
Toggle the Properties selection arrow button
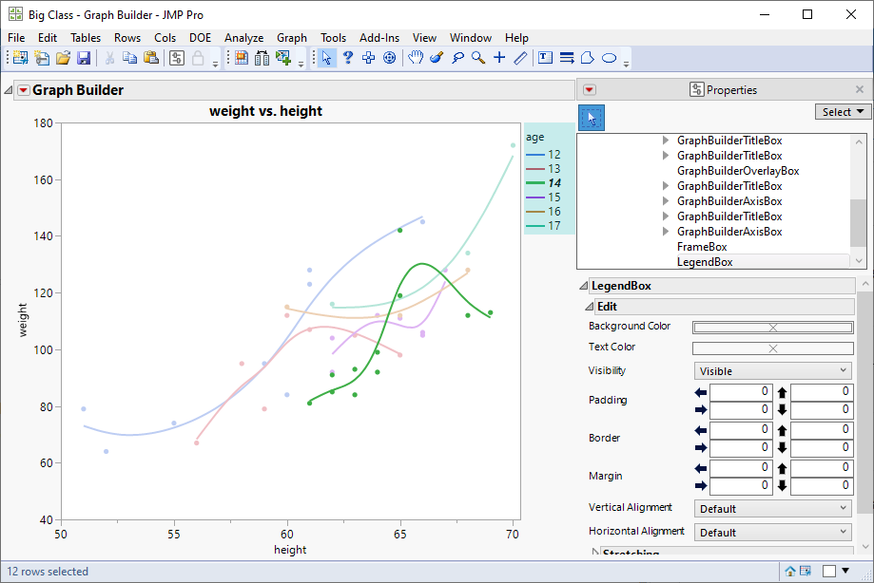(x=592, y=118)
